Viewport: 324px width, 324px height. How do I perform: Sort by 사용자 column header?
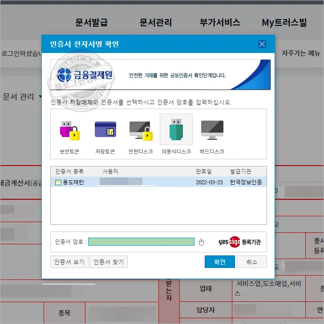[x=110, y=171]
